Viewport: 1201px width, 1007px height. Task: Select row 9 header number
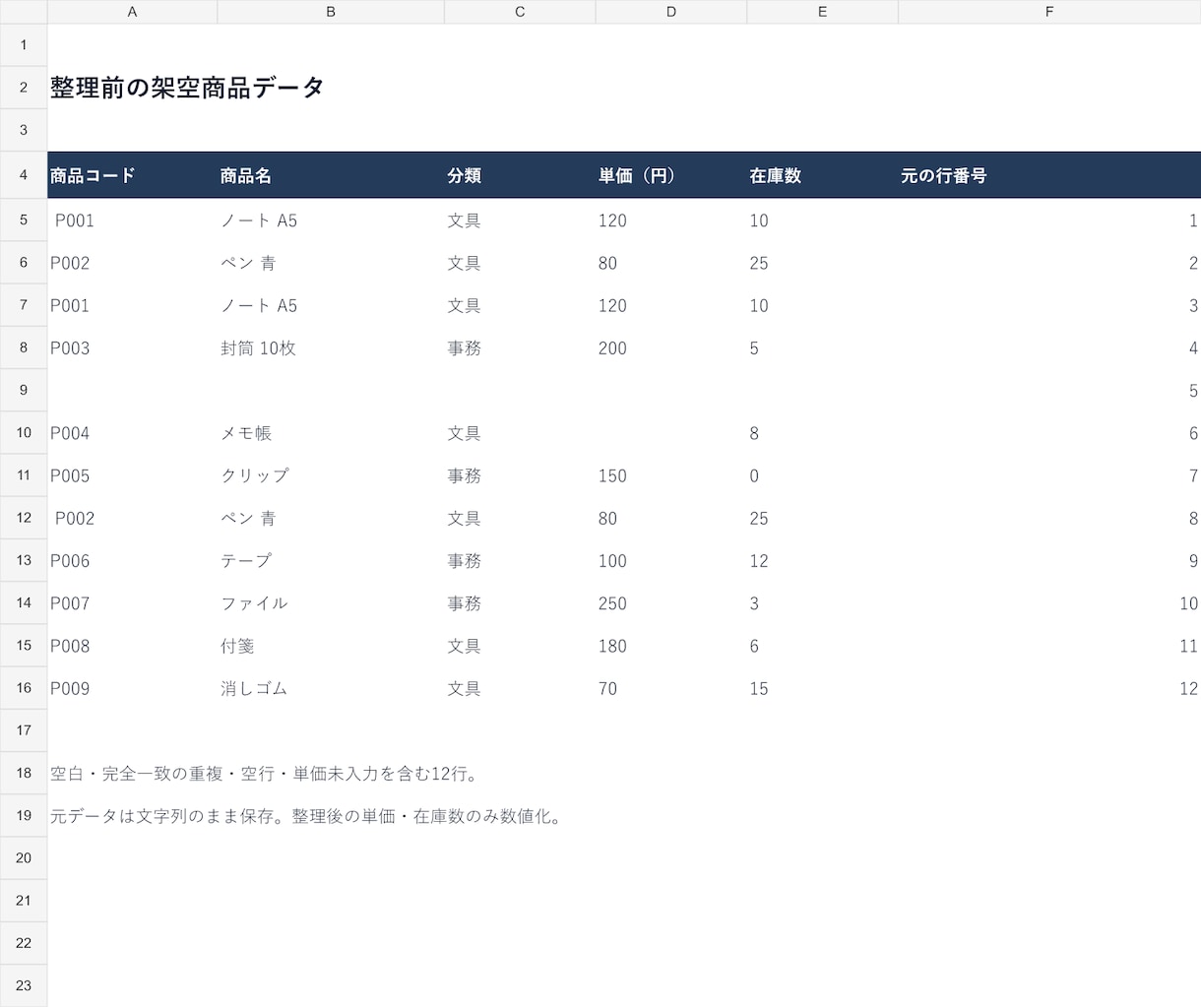(24, 390)
